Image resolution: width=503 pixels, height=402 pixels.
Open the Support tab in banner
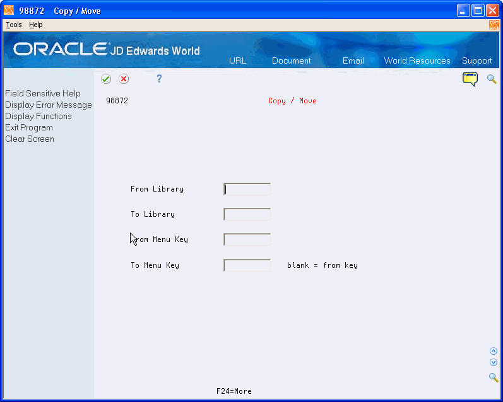click(476, 61)
